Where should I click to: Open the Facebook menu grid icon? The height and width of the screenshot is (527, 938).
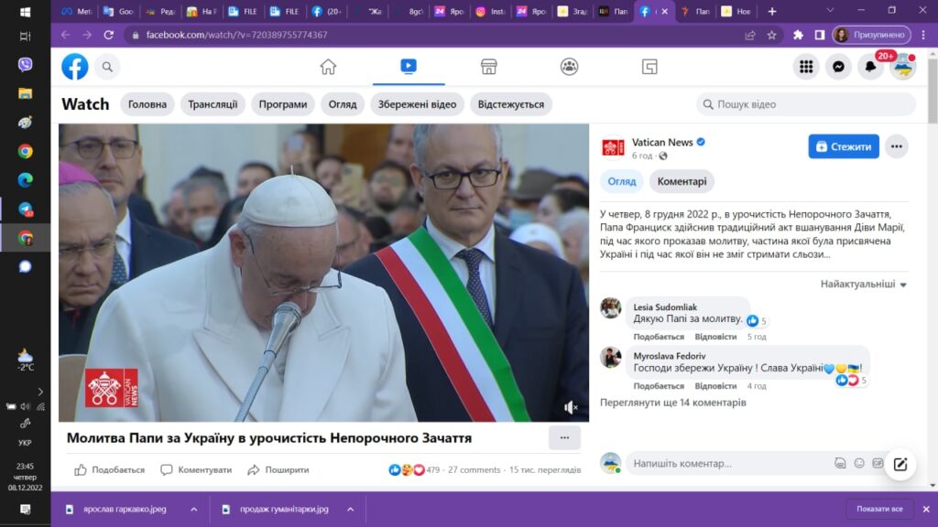tap(806, 67)
